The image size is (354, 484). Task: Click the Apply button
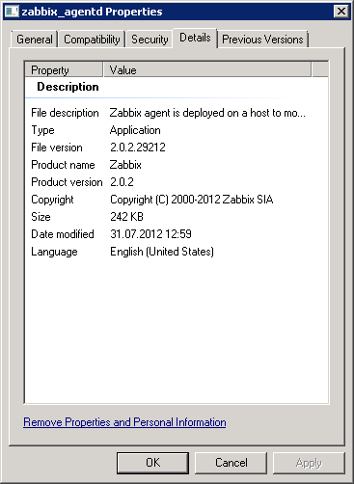point(309,463)
